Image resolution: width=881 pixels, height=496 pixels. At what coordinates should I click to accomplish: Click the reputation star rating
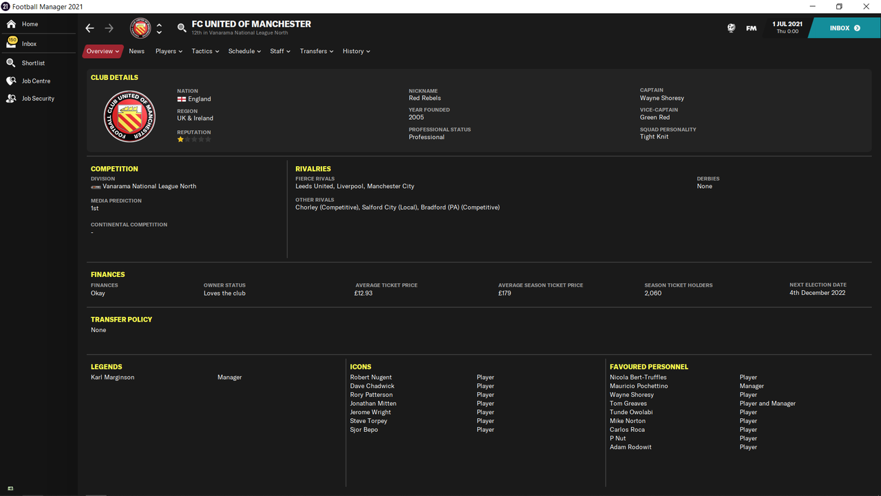click(x=194, y=139)
